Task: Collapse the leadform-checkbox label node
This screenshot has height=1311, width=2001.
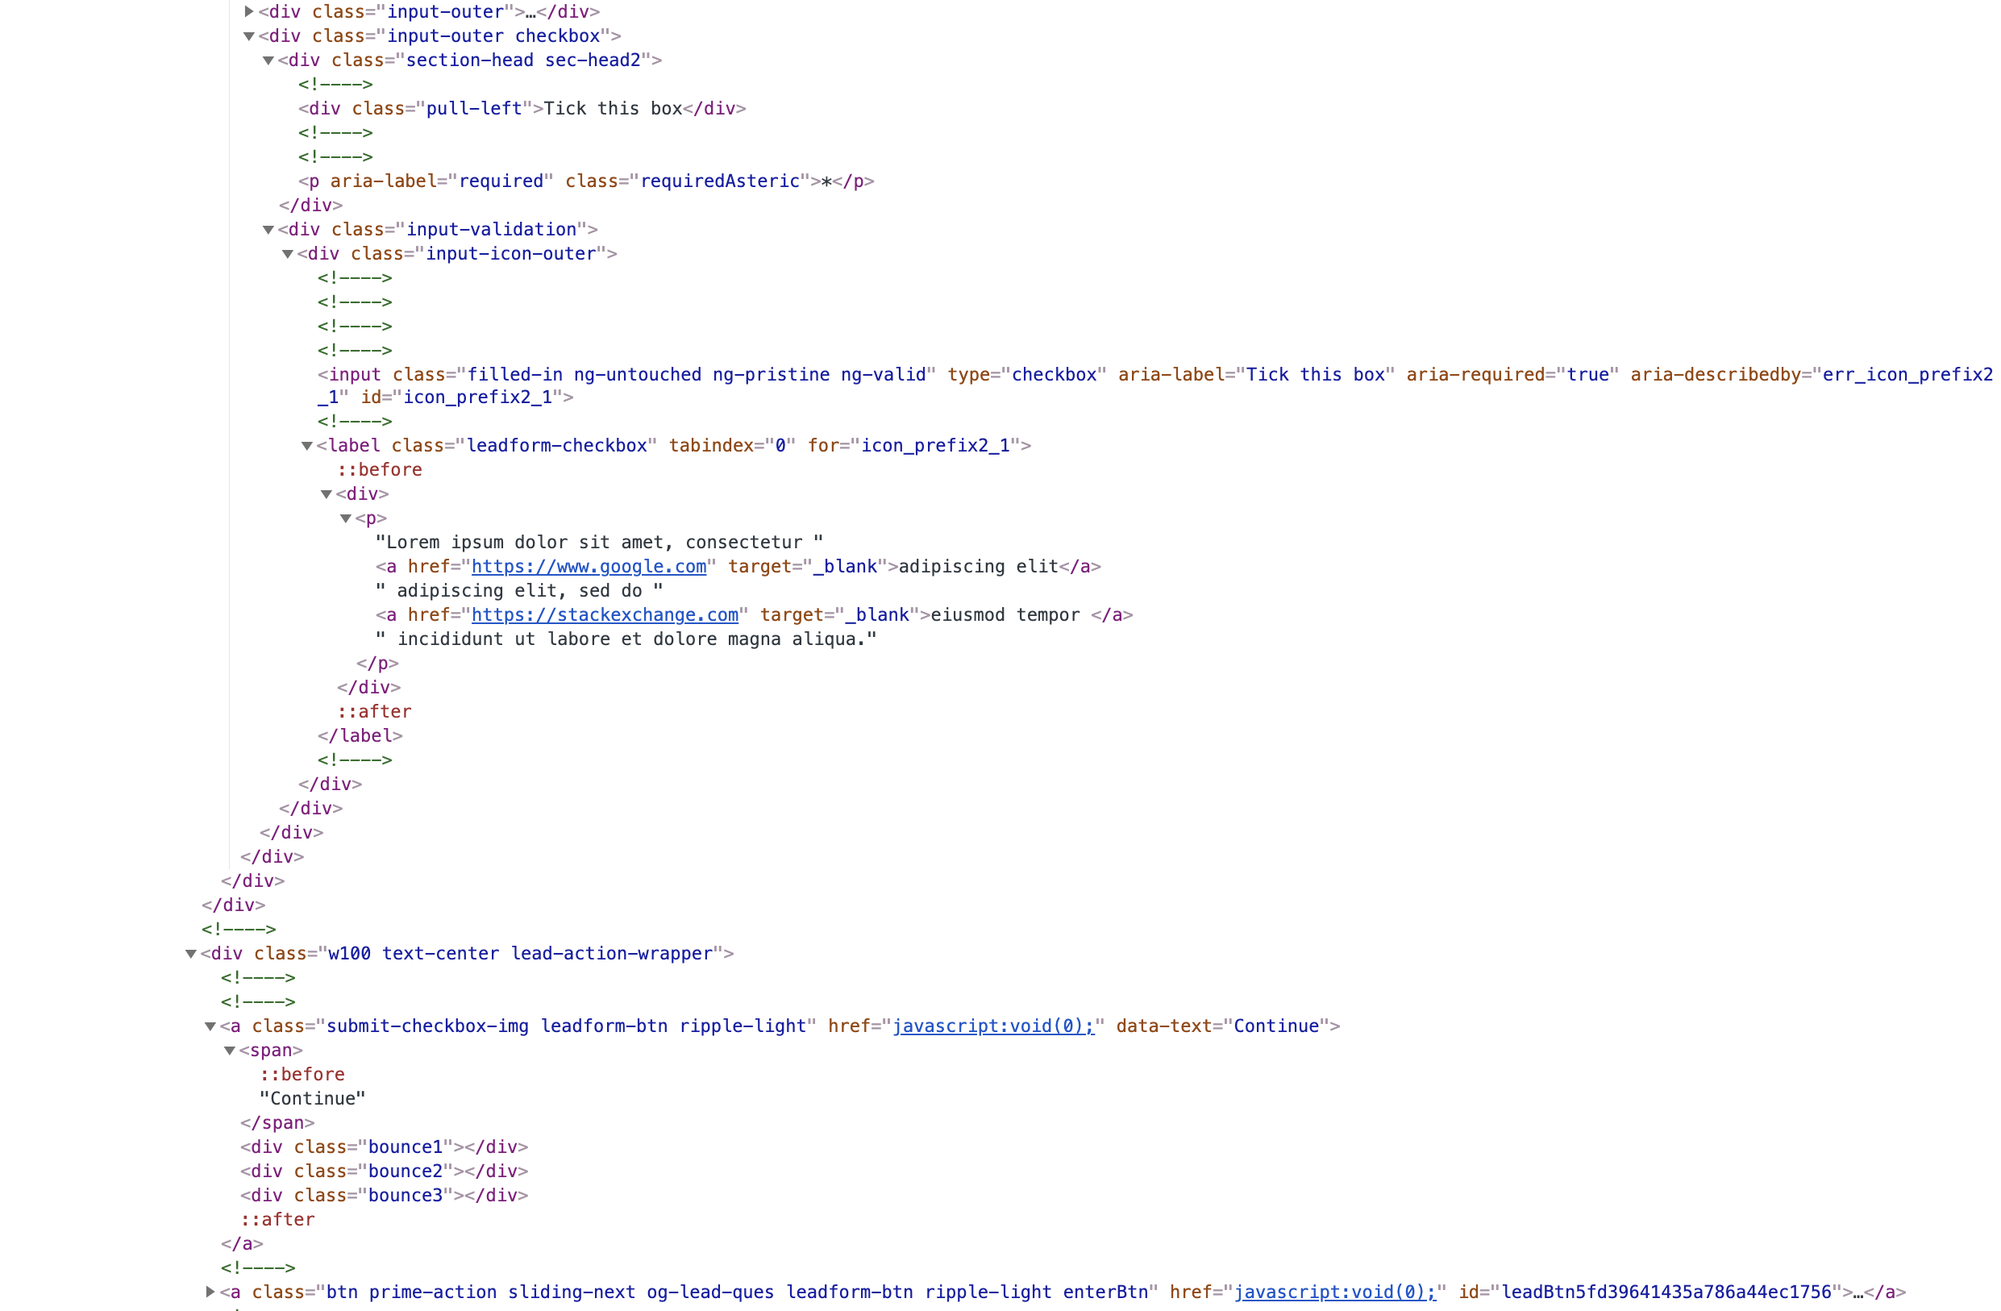Action: pos(307,446)
